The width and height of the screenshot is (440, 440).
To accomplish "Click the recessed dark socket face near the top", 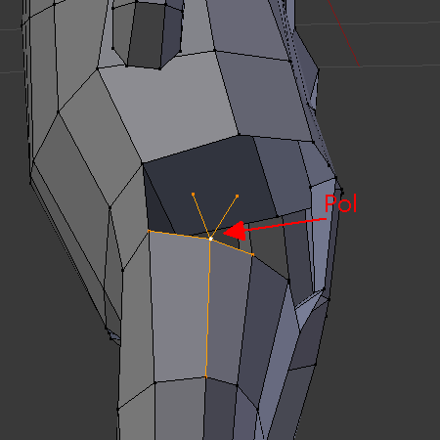I will point(145,36).
